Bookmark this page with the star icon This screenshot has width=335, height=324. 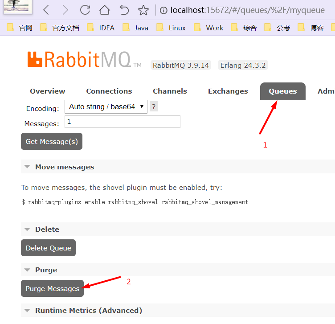click(143, 10)
